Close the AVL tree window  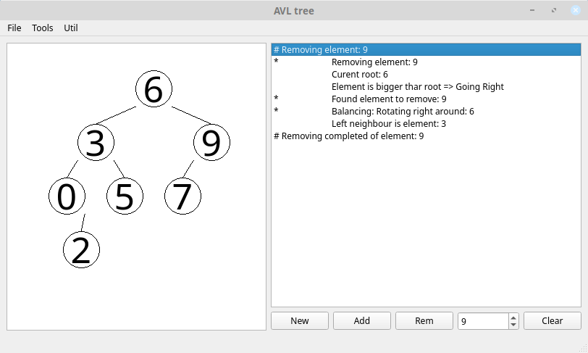tap(575, 10)
